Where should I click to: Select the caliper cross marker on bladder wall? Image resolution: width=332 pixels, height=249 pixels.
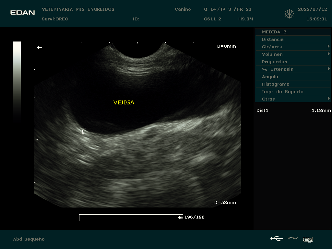[84, 129]
